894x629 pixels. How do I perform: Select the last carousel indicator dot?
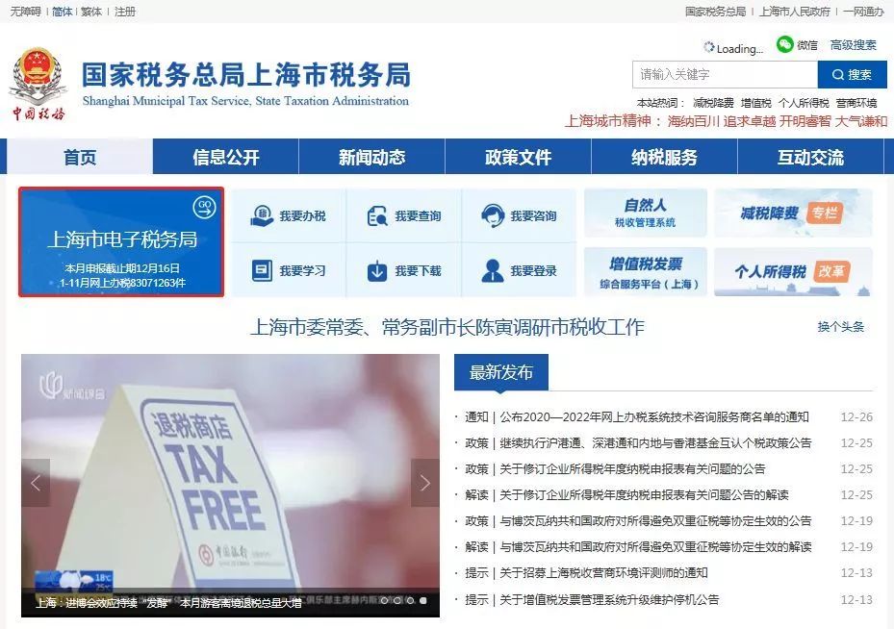pyautogui.click(x=423, y=600)
